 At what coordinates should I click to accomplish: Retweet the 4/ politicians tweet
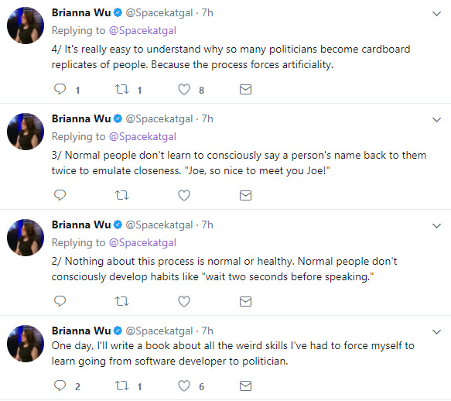[122, 89]
